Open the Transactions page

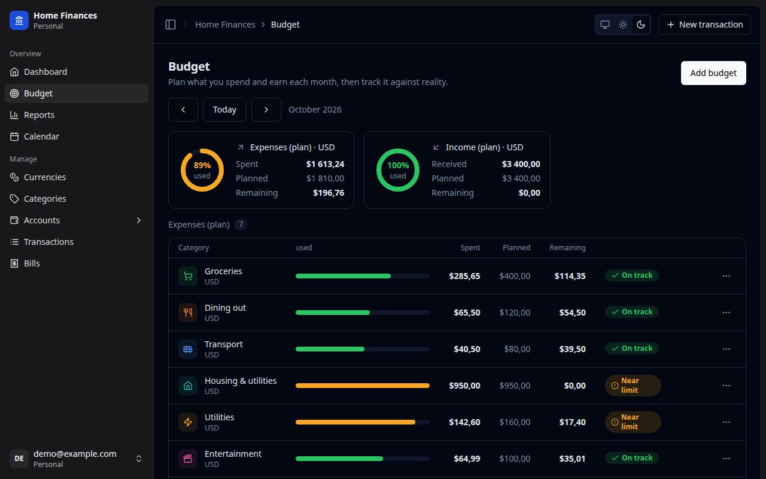point(77,242)
